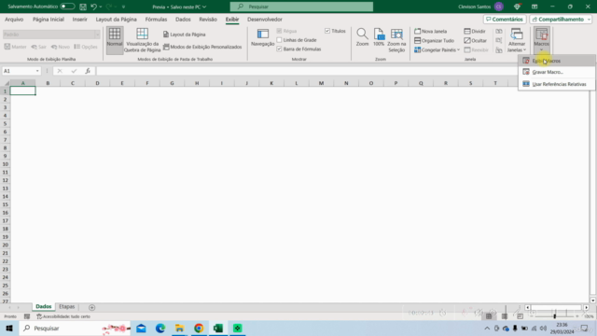Toggle Títulos checkbox
Image resolution: width=597 pixels, height=336 pixels.
[x=327, y=31]
